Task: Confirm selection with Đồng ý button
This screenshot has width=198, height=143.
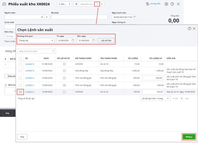Action: click(188, 137)
